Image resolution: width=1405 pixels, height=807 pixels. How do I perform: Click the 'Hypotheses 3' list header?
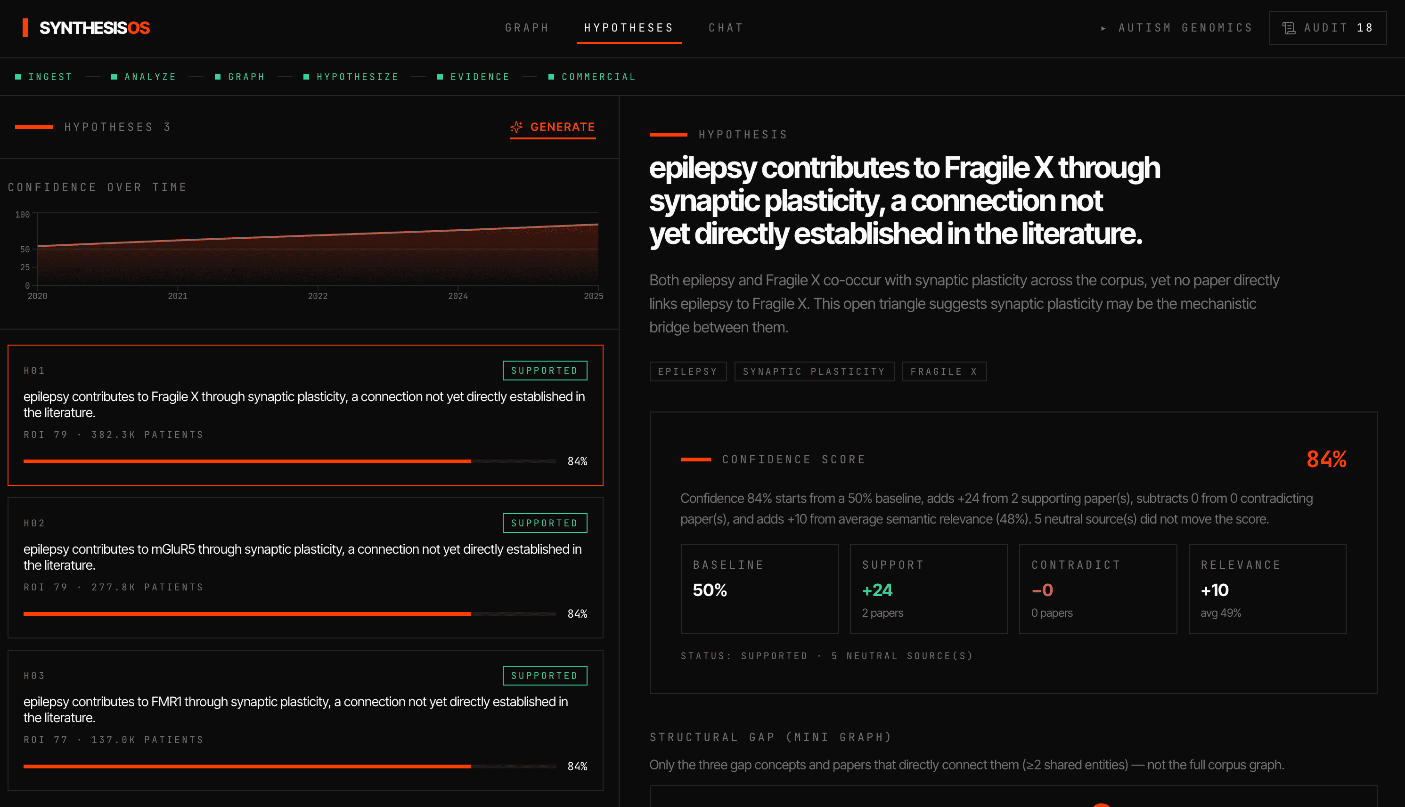tap(117, 128)
